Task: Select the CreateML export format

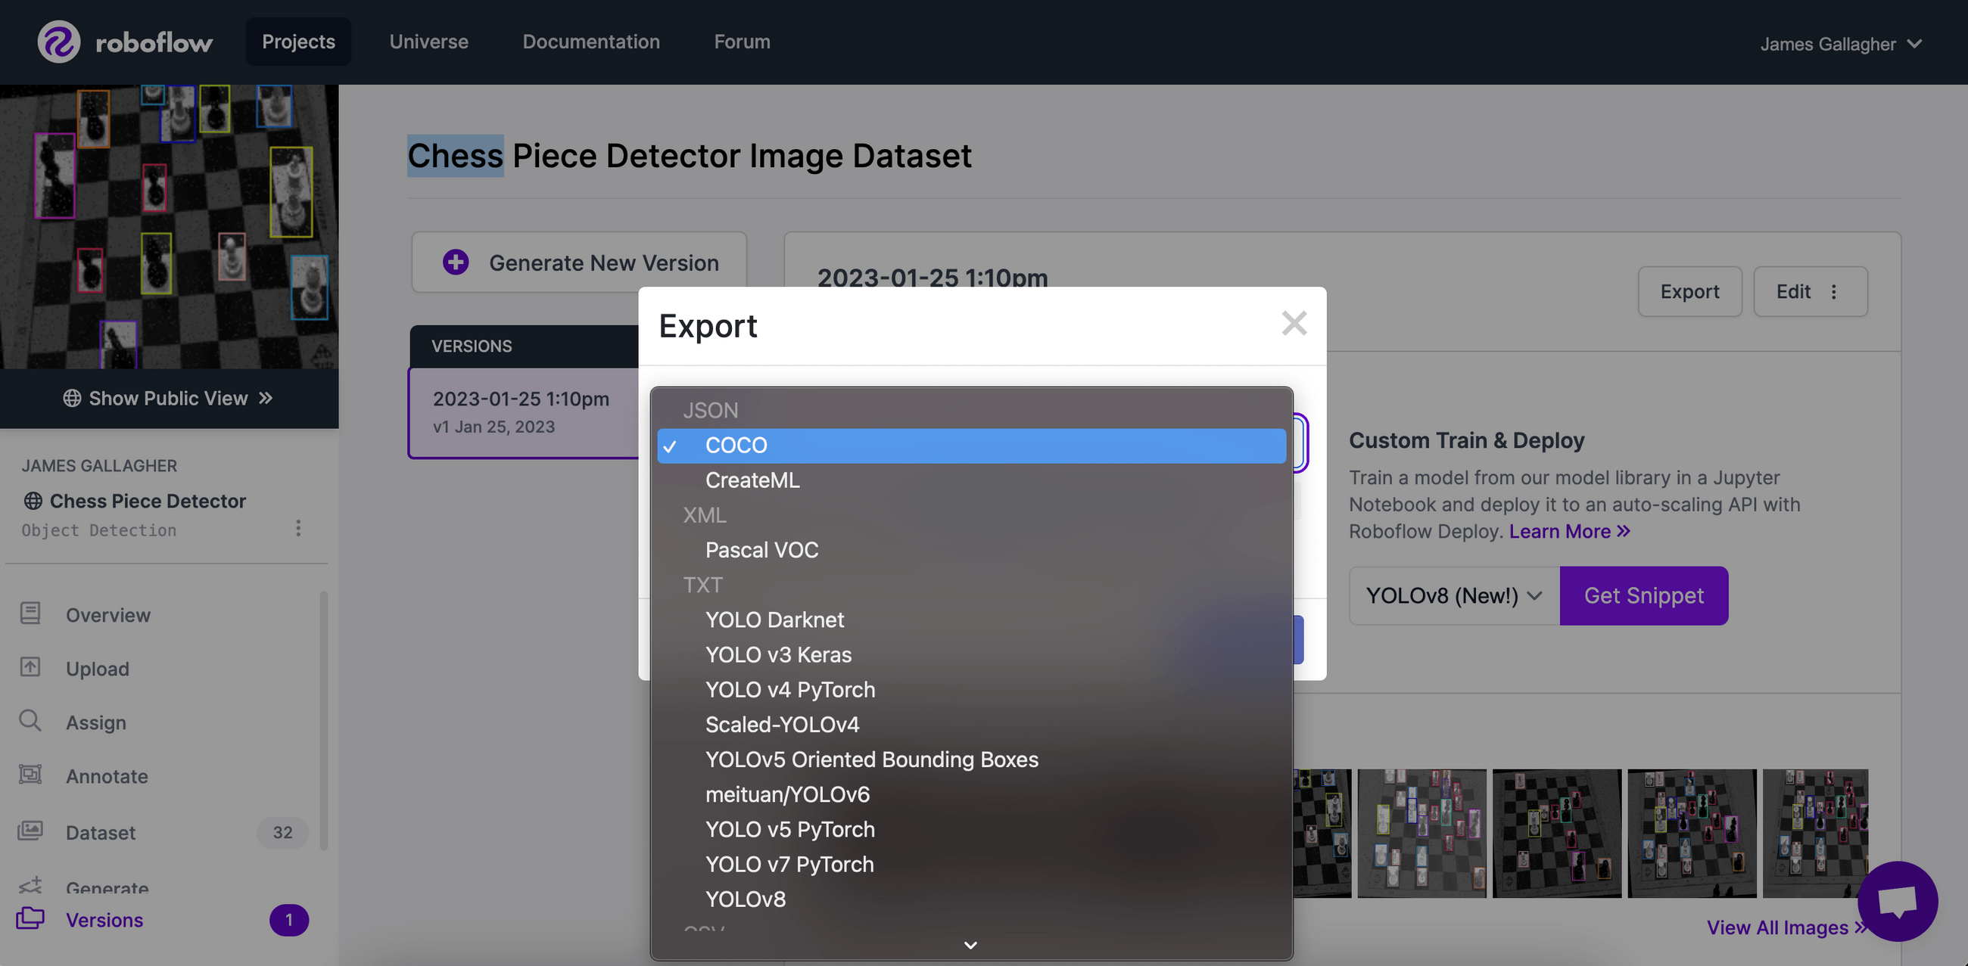Action: pos(752,480)
